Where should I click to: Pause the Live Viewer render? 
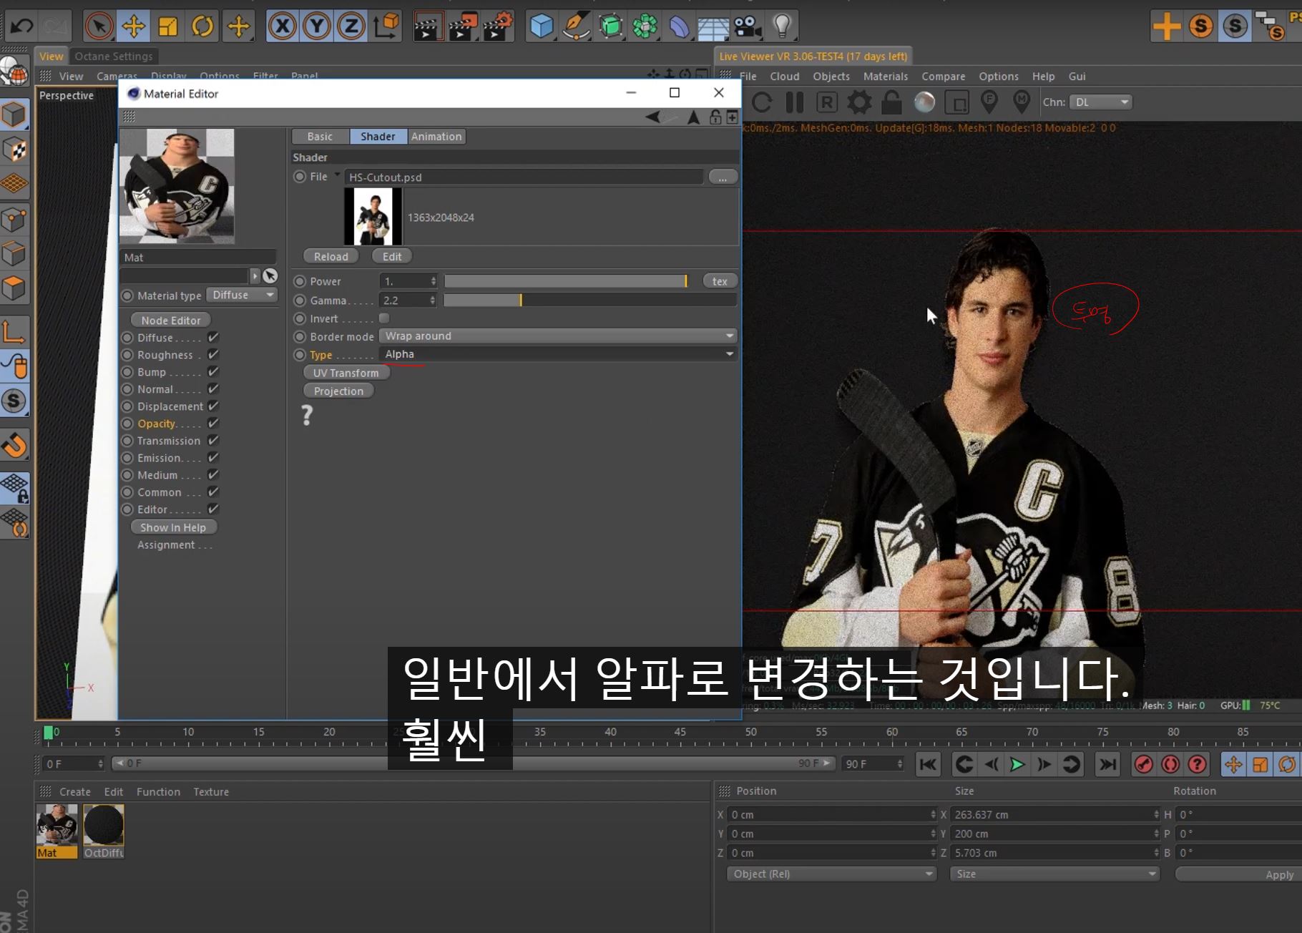795,102
